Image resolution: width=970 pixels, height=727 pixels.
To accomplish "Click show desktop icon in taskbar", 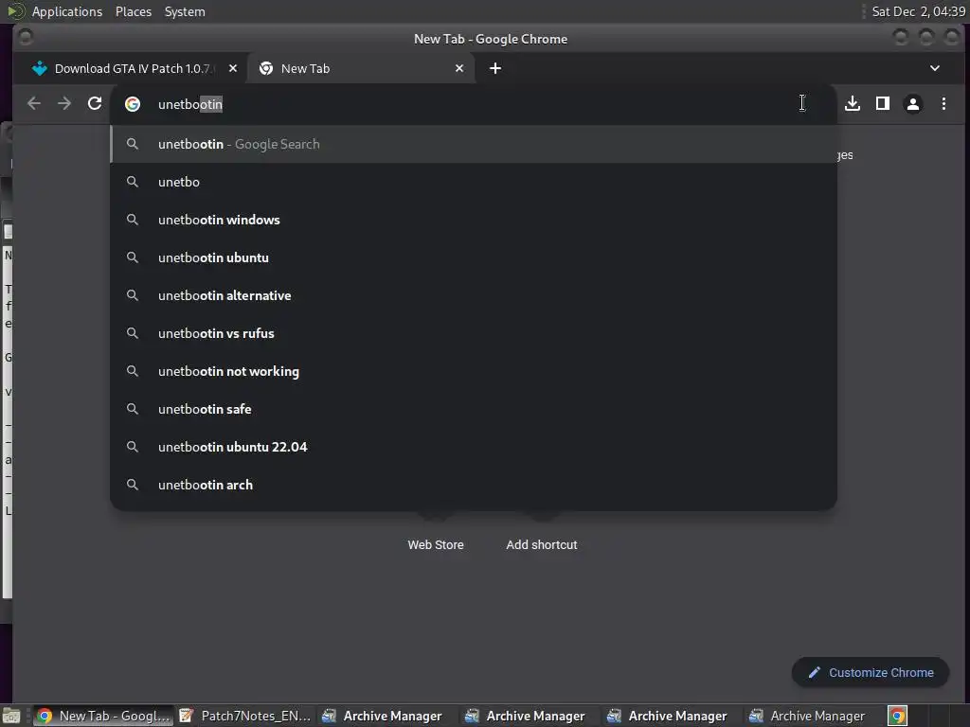I will [10, 717].
